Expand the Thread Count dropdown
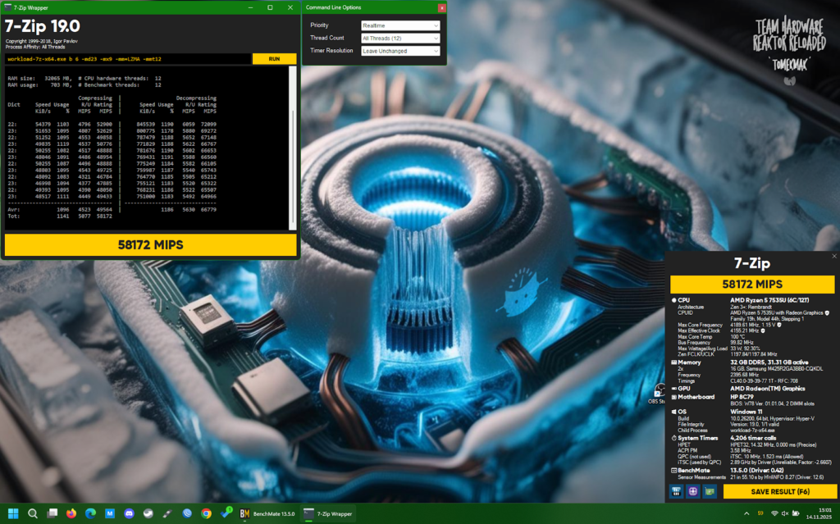840x524 pixels. pos(400,38)
